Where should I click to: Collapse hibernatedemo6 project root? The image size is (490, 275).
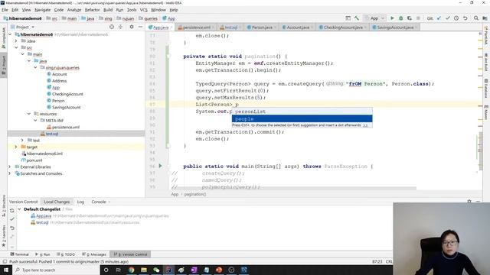(x=10, y=34)
